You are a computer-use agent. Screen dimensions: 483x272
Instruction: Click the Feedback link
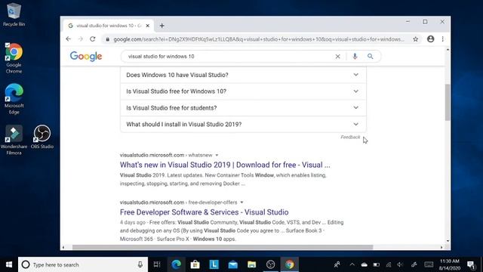(350, 138)
